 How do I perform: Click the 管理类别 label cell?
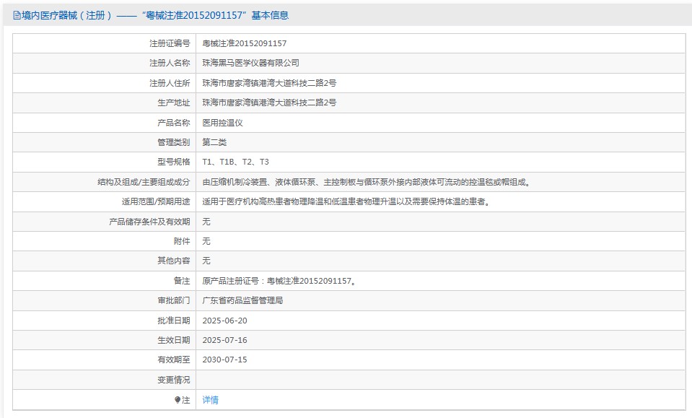click(105, 142)
